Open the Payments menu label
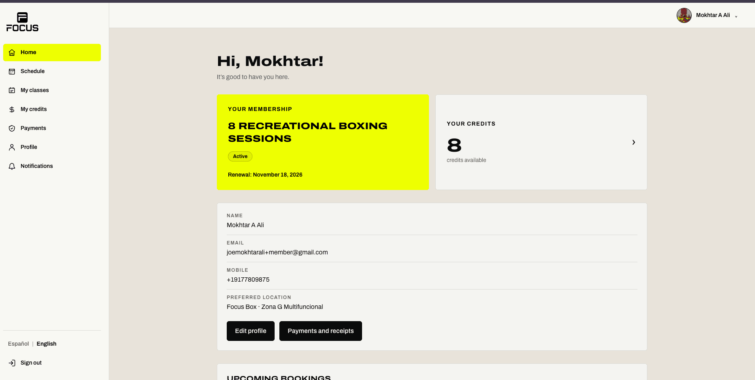The image size is (755, 380). point(33,128)
